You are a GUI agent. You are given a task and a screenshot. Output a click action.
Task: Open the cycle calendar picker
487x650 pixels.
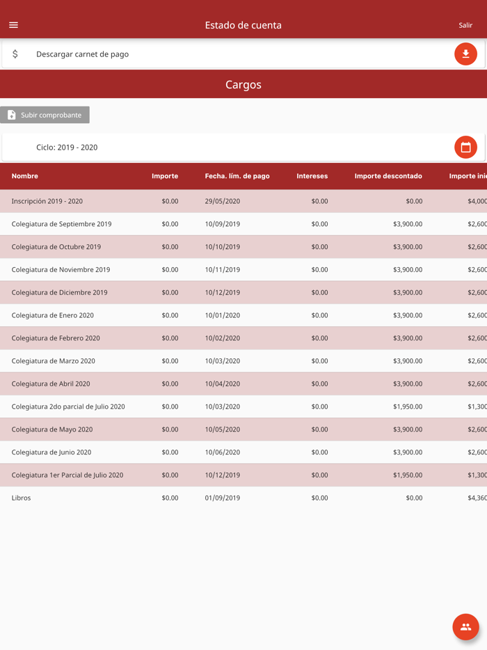(x=465, y=147)
